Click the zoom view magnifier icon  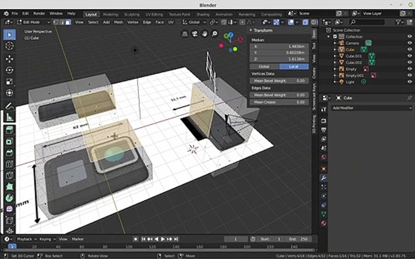pos(214,34)
